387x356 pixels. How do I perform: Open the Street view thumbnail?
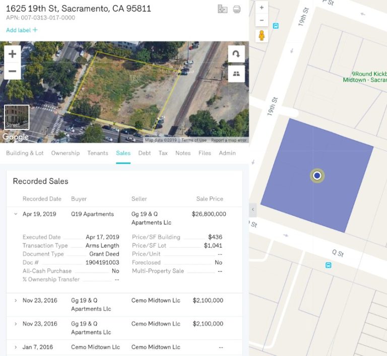(17, 117)
